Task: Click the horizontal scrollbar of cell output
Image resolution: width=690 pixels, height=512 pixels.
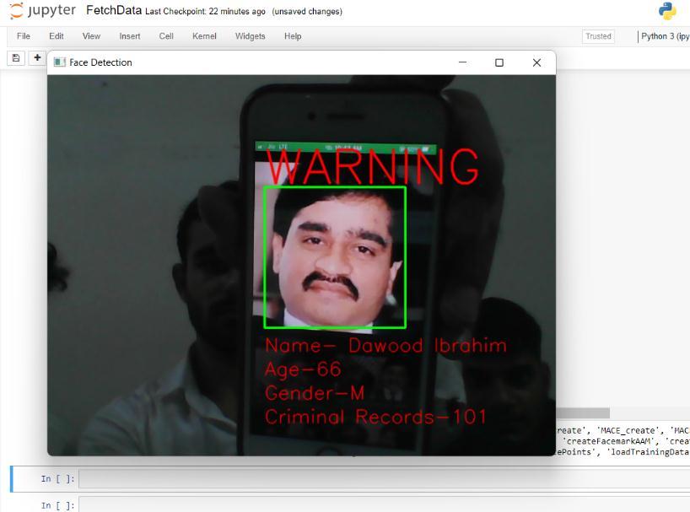Action: click(x=583, y=413)
